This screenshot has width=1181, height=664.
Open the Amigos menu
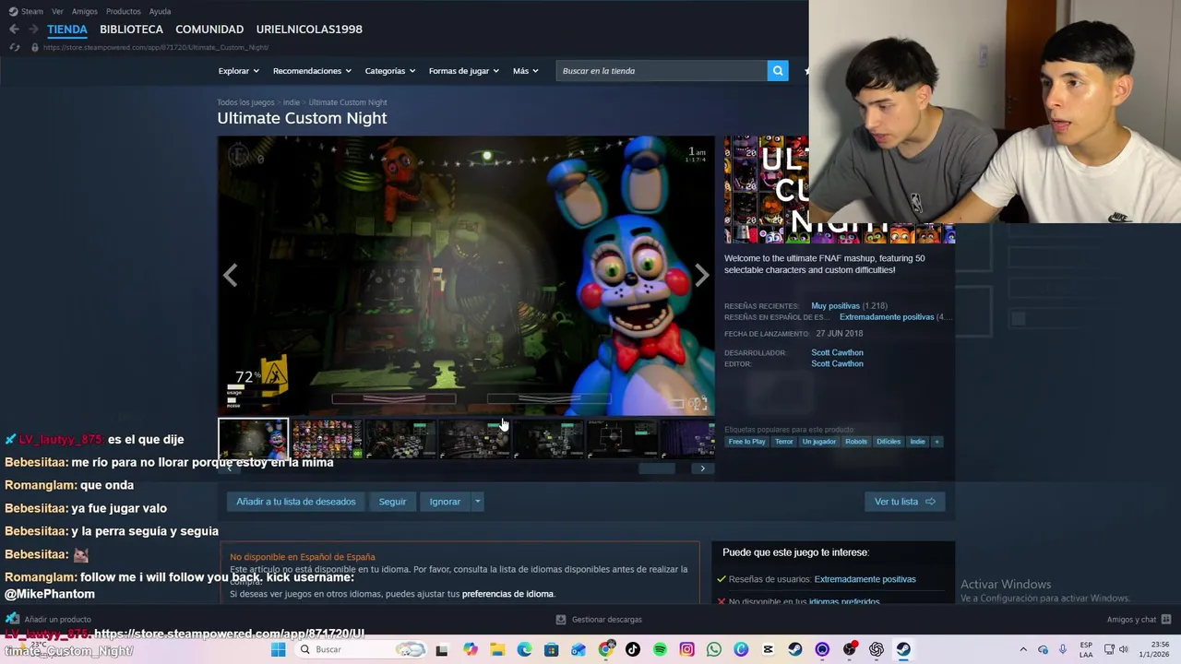[85, 11]
